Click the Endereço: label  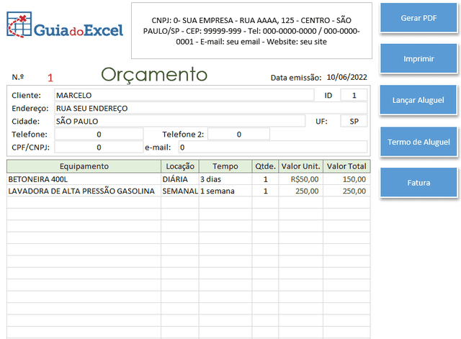pos(30,109)
